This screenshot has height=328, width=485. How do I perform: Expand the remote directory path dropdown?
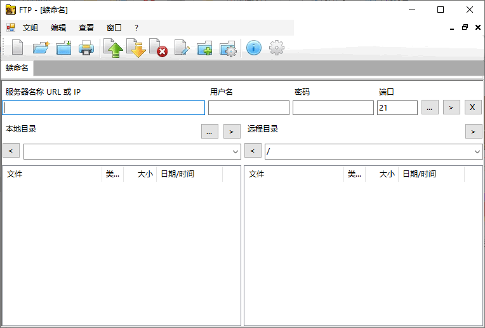[x=477, y=152]
